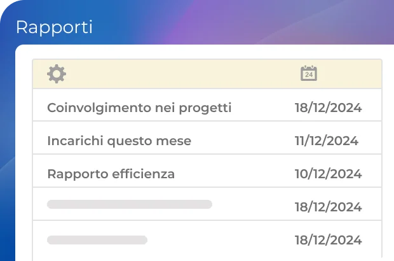This screenshot has width=394, height=261.
Task: Click the white card margin left of table
Action: 24,159
